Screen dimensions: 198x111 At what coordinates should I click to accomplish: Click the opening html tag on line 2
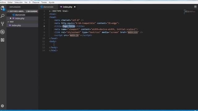53,14
